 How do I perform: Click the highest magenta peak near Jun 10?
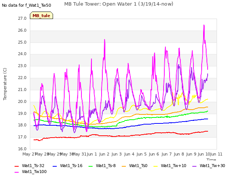click(x=204, y=25)
